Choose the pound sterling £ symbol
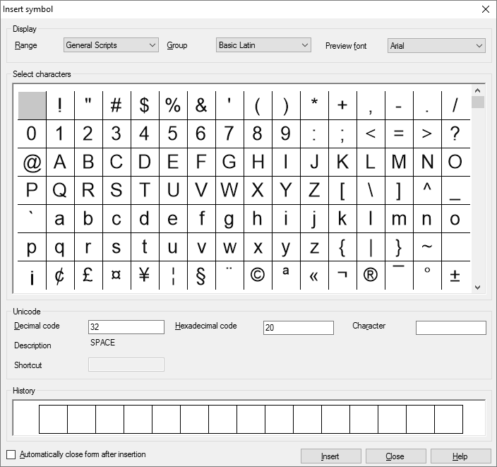The image size is (497, 467). pos(88,275)
